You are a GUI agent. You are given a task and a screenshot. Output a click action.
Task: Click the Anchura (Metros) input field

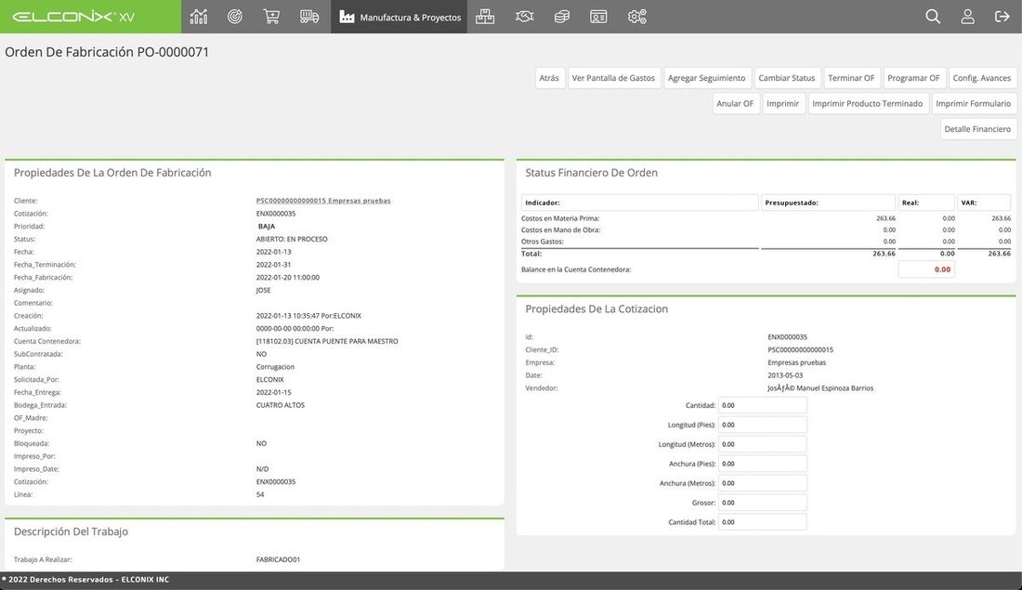(x=762, y=483)
